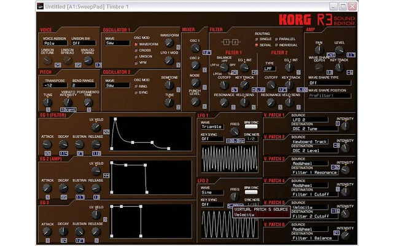Click the Amp Pan knob

click(x=319, y=50)
